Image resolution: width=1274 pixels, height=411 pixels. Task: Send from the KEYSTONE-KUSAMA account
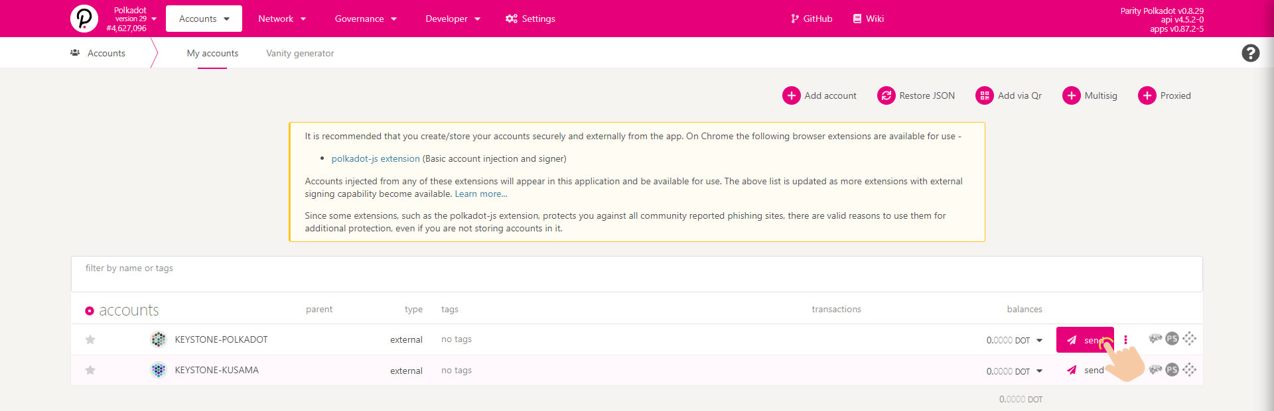coord(1085,370)
